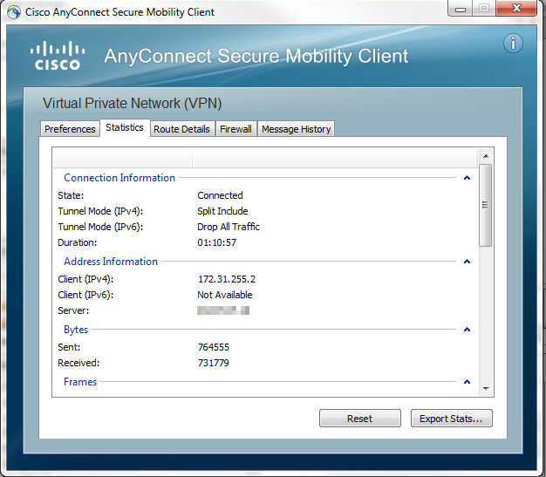The image size is (546, 477).
Task: Click the Tunnel Mode (IPv4): label
Action: [100, 211]
